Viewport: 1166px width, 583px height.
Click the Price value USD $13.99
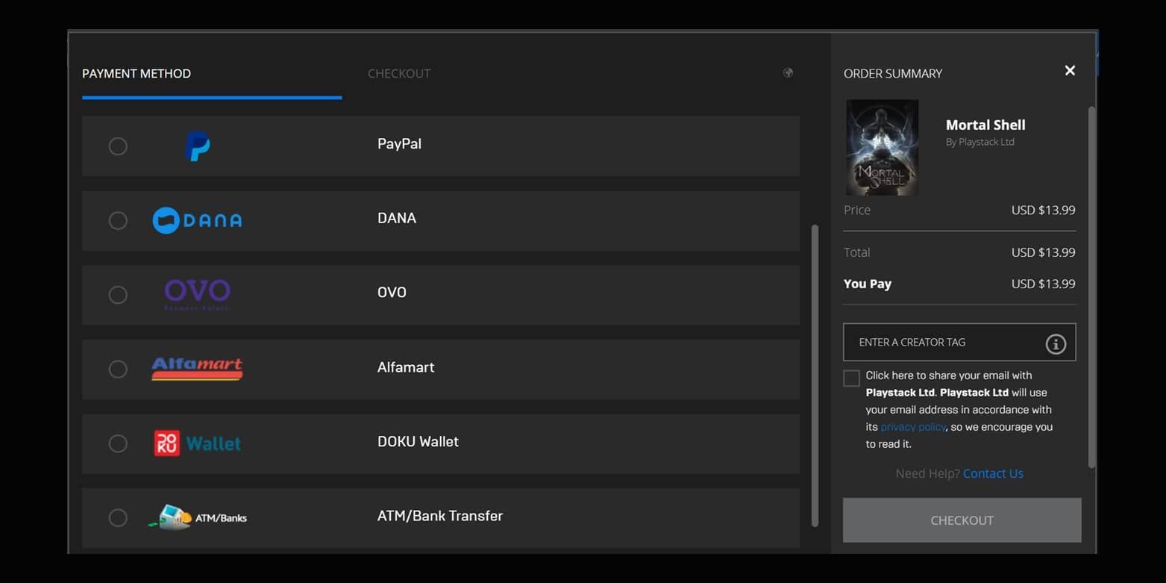pos(1043,210)
